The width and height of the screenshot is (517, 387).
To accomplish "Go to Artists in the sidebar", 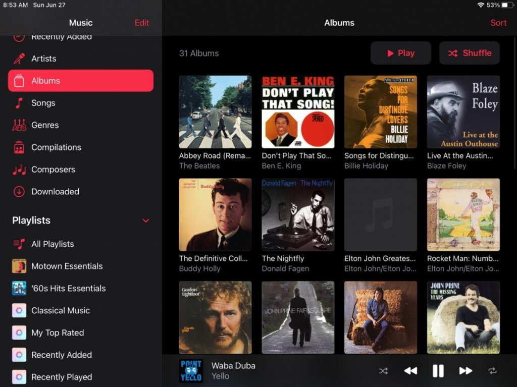I will click(x=81, y=59).
